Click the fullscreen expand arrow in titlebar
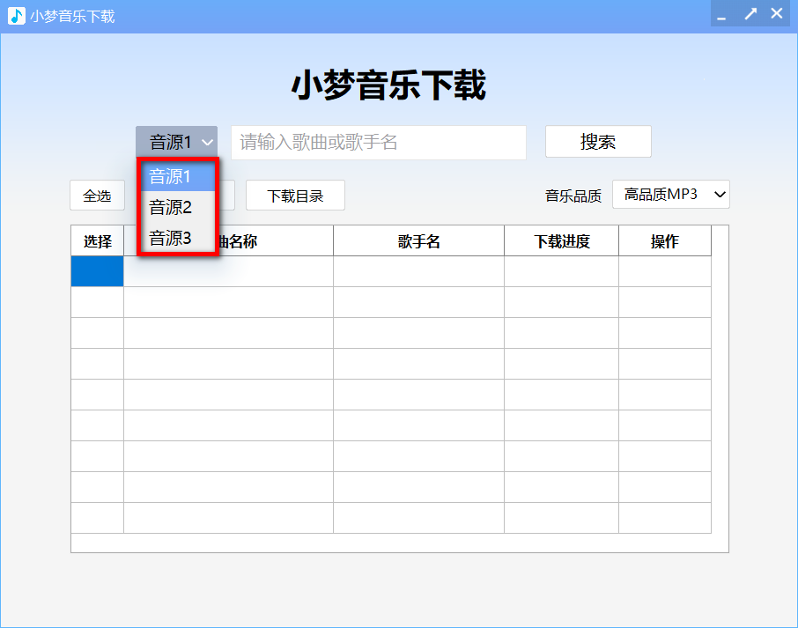 point(750,13)
